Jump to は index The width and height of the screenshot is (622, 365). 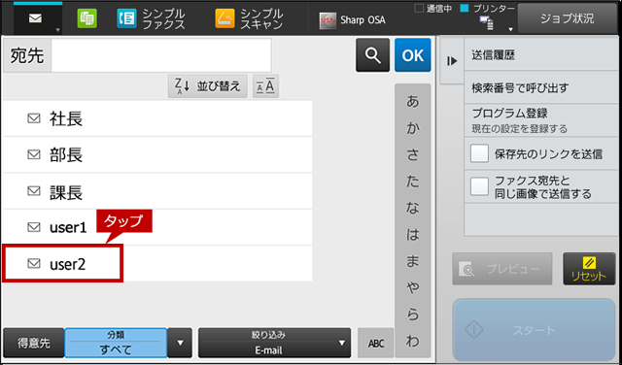(412, 235)
